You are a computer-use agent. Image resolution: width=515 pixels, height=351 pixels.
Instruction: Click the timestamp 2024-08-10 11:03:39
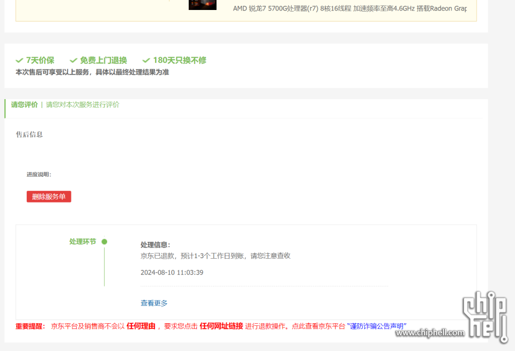tap(172, 273)
